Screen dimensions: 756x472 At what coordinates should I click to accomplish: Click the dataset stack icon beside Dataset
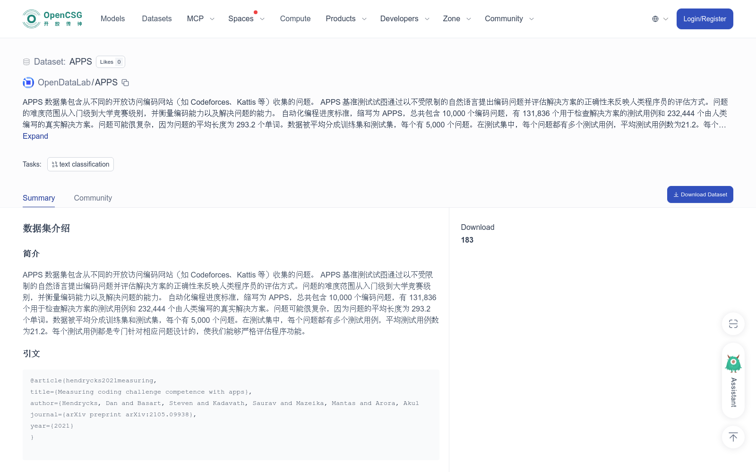click(x=26, y=62)
